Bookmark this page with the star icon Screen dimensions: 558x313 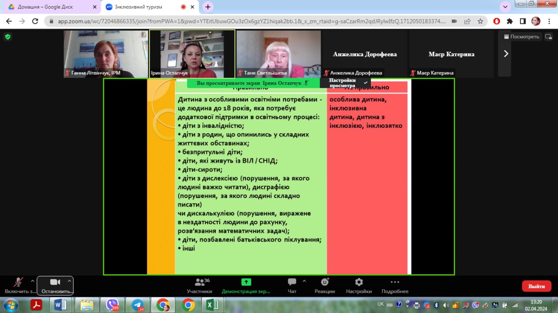coord(480,21)
